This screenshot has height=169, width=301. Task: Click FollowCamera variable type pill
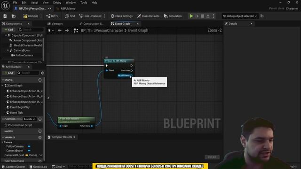tap(29, 146)
